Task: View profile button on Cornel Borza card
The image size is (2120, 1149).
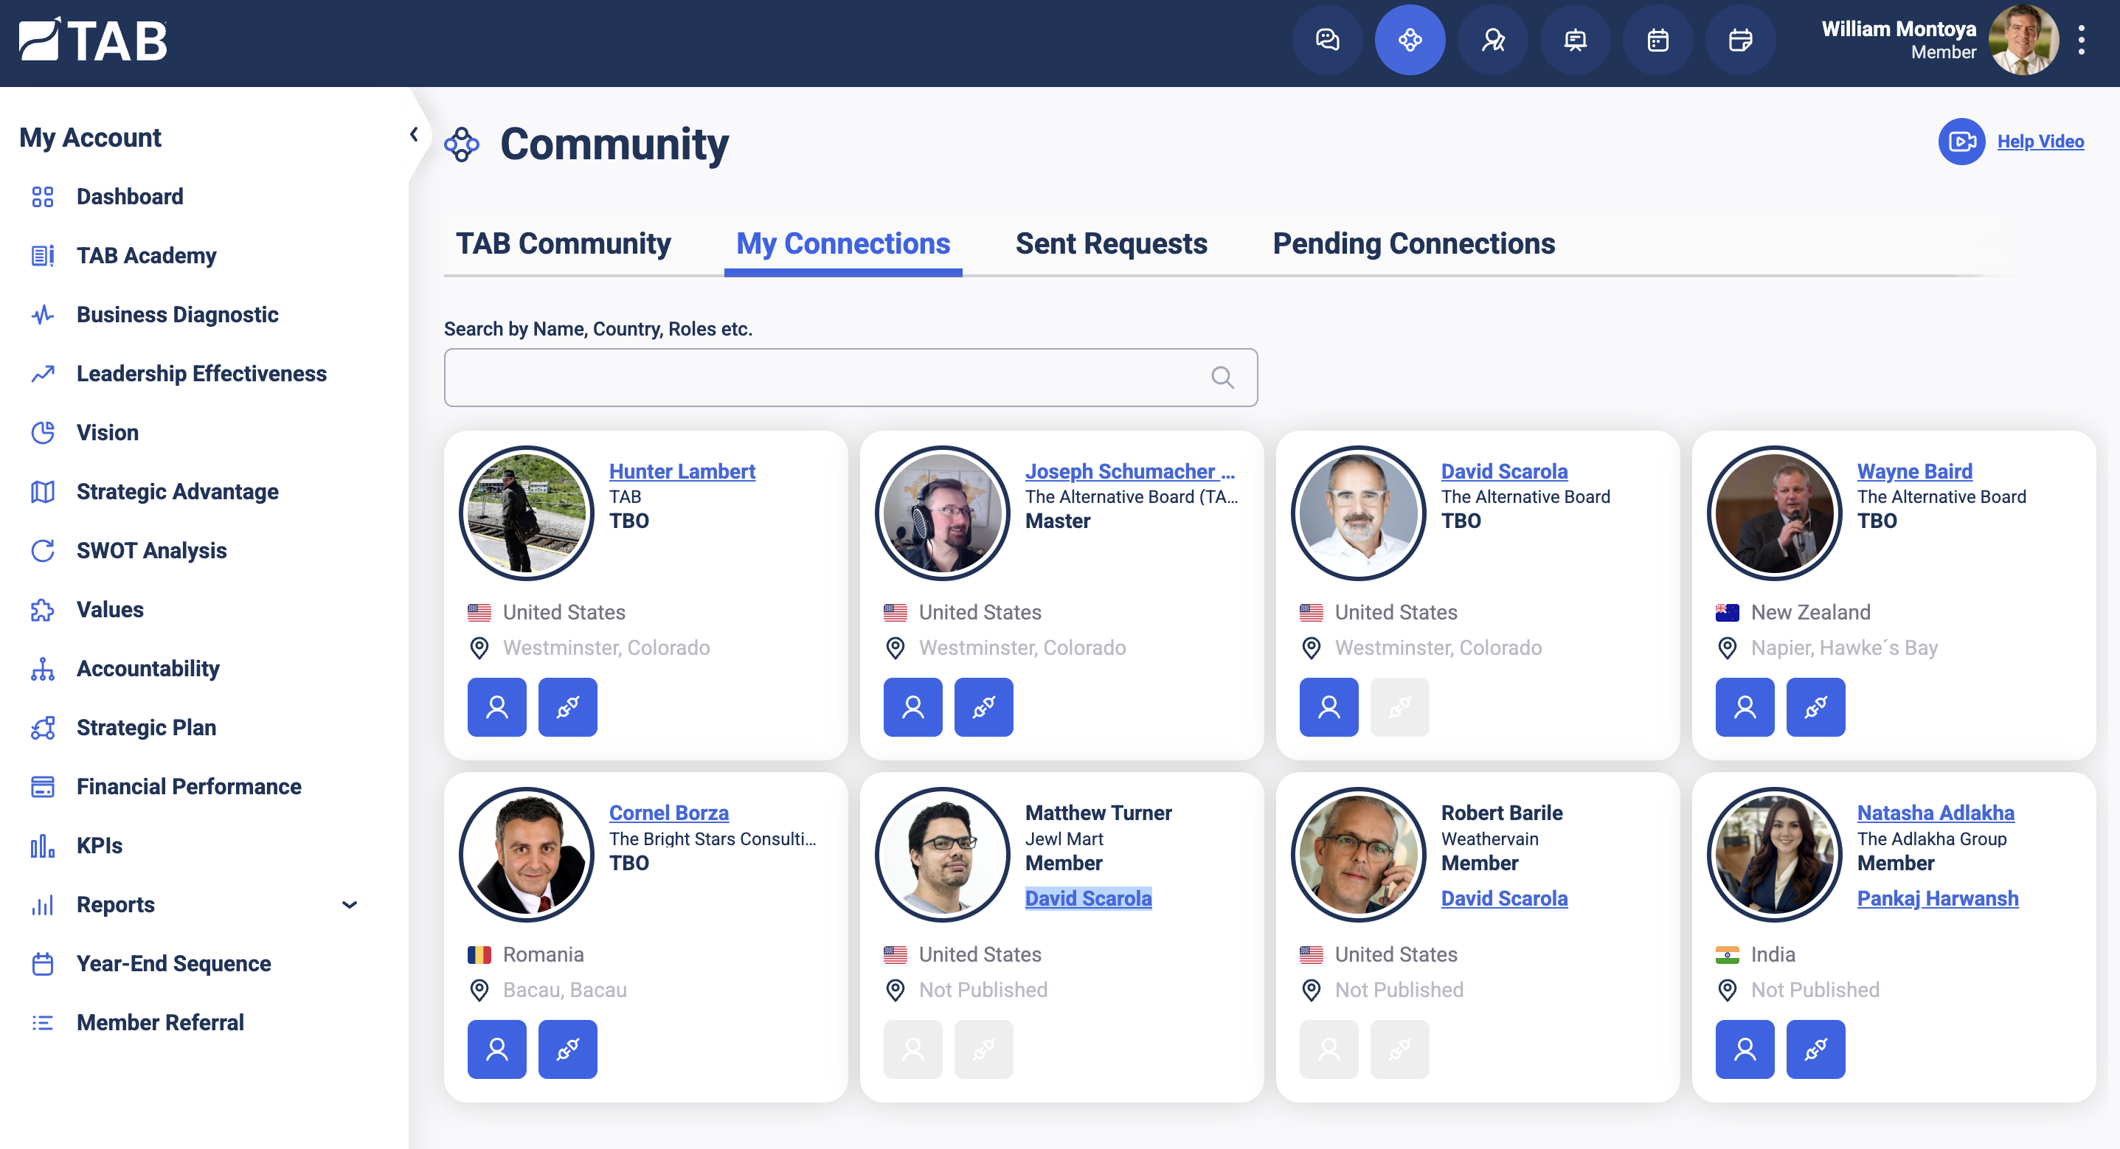Action: [x=496, y=1049]
